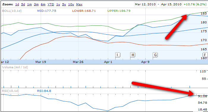Open news flag marker H
This screenshot has height=112, width=208.
pos(133,55)
